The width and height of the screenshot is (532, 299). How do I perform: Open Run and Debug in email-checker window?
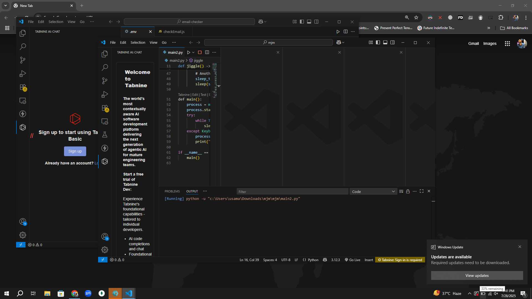pos(23,74)
